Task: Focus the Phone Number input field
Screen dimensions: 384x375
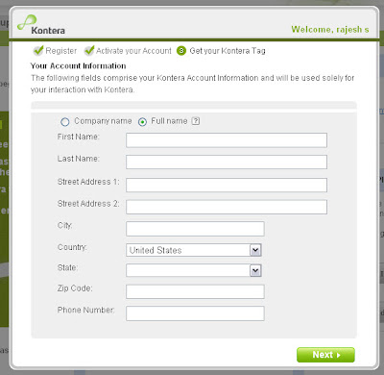Action: [195, 313]
